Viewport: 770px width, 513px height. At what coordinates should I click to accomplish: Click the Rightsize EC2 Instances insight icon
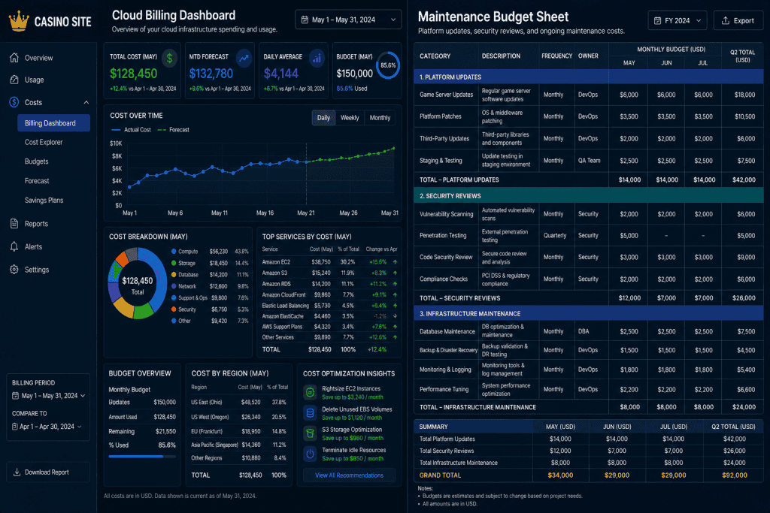pos(310,392)
